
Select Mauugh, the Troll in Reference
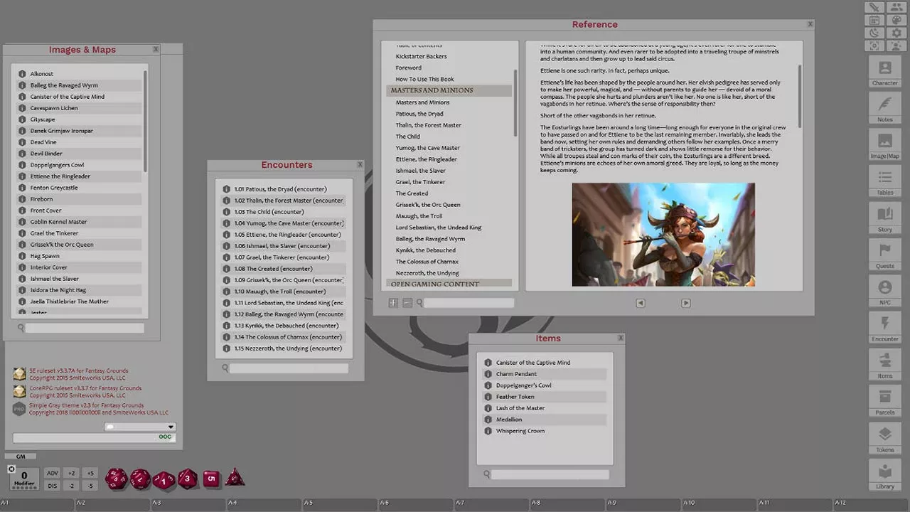[x=419, y=216]
